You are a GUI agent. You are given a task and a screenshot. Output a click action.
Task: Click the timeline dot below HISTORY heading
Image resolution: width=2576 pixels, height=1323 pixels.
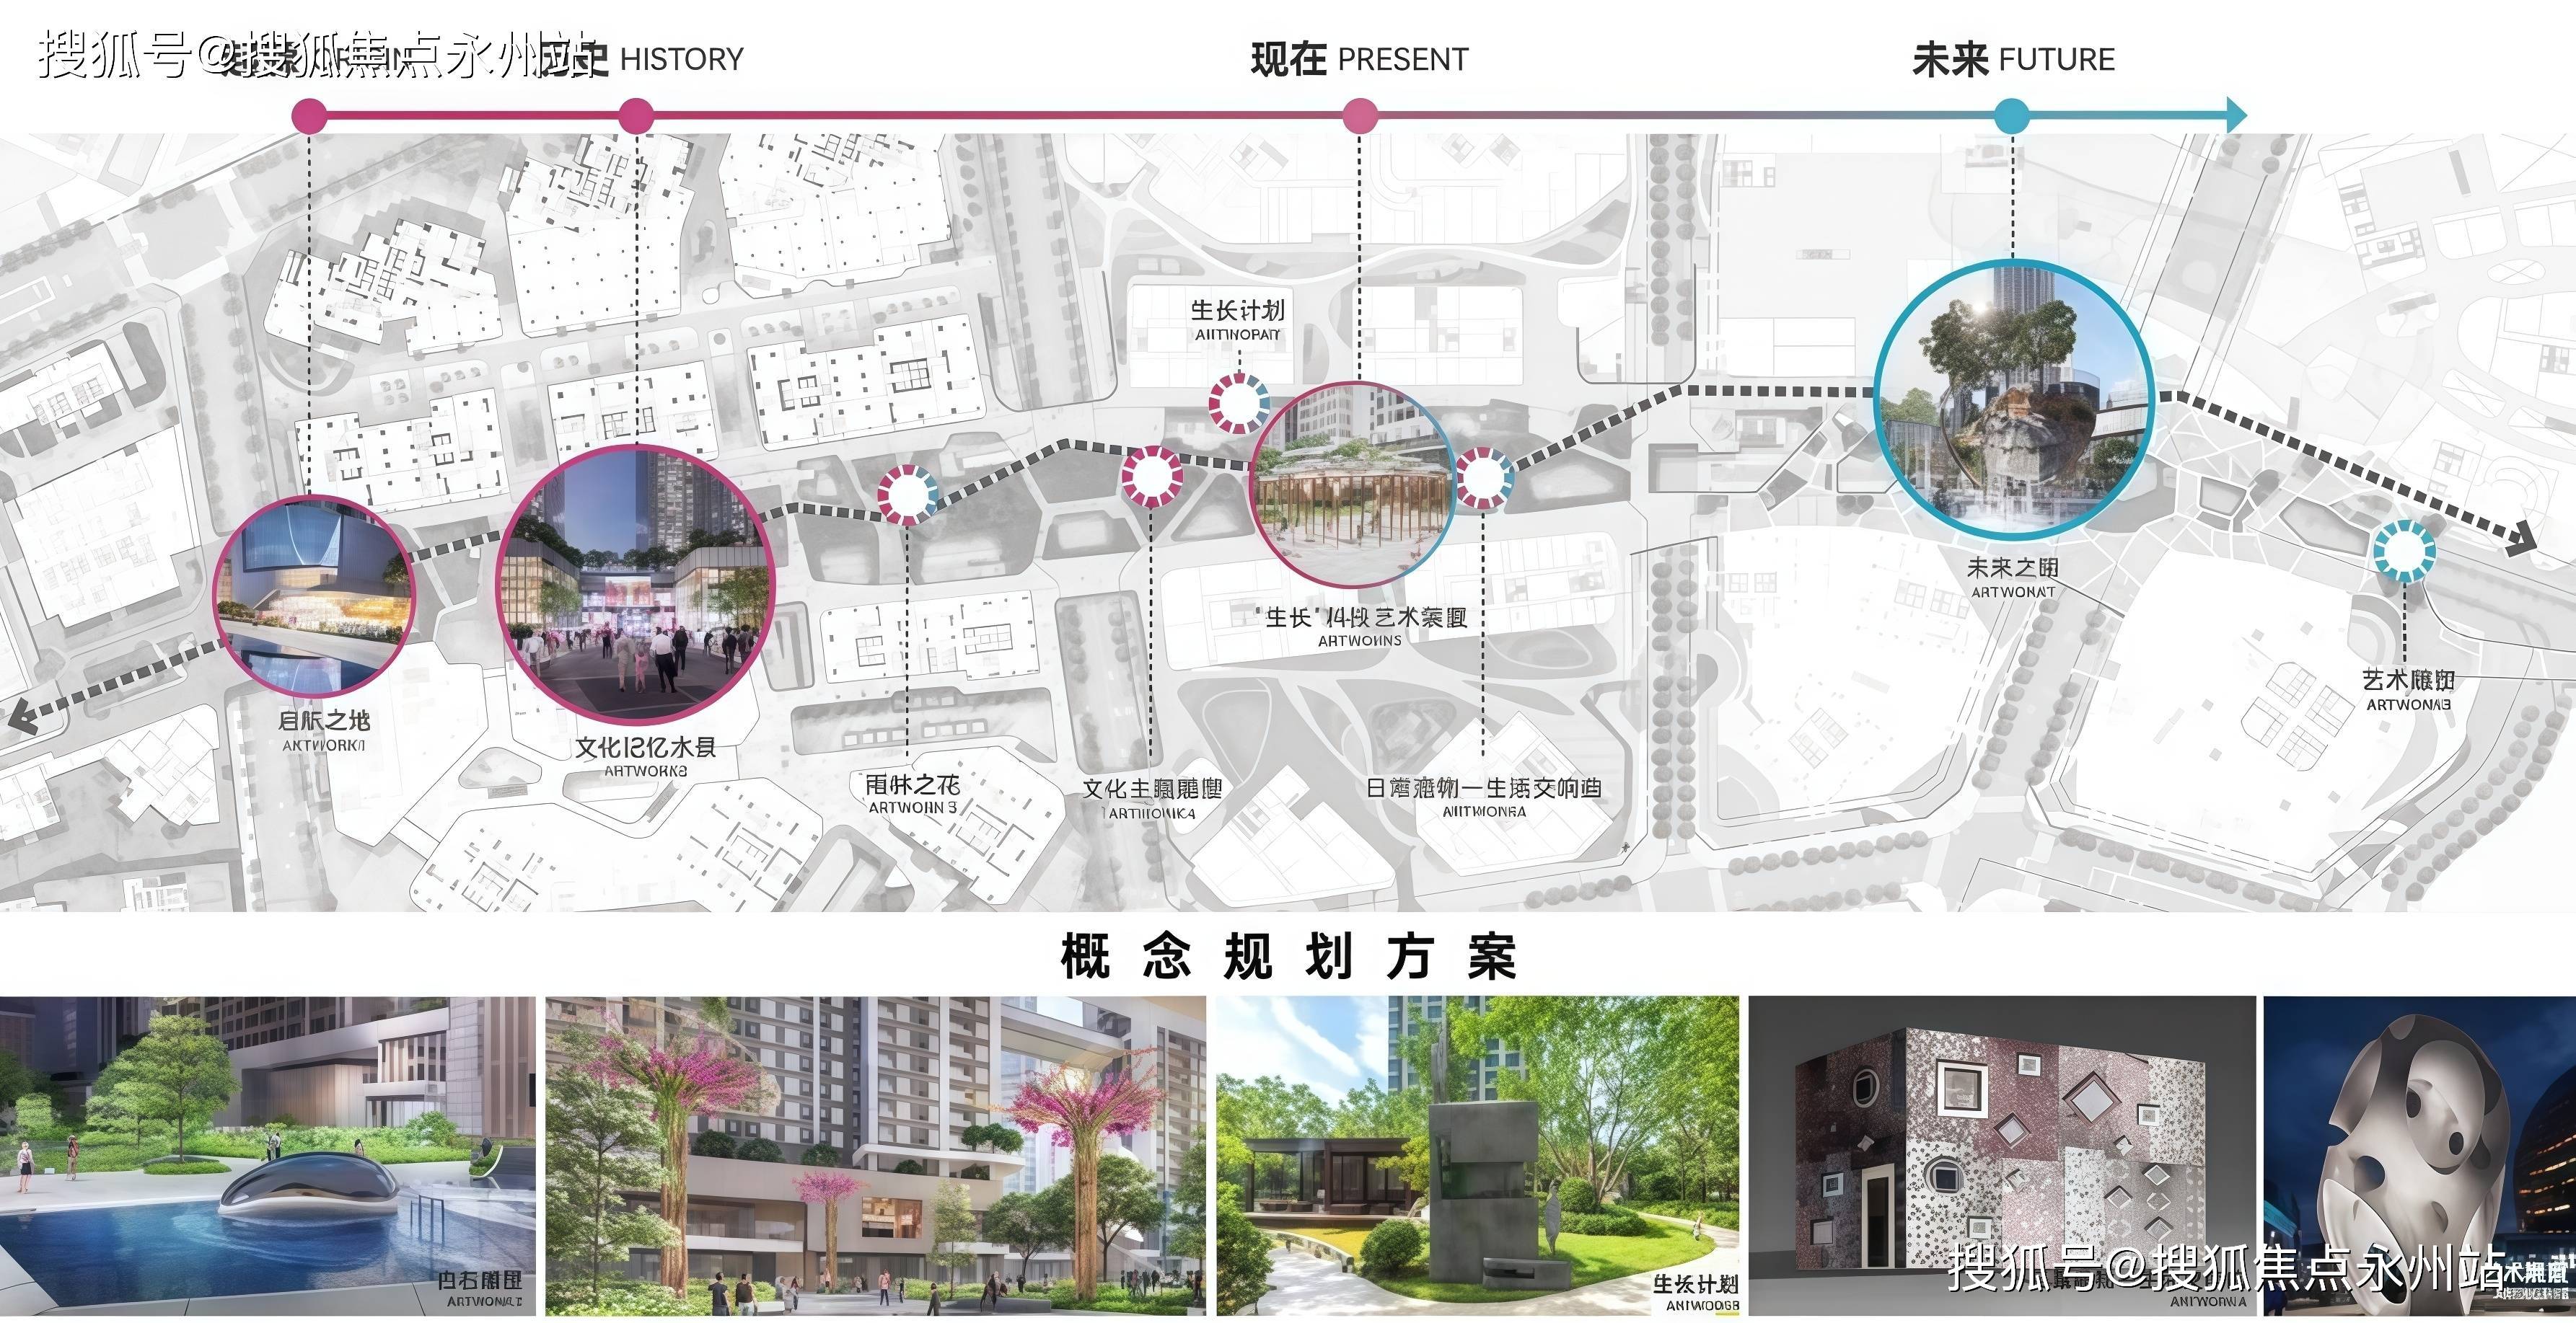[636, 116]
